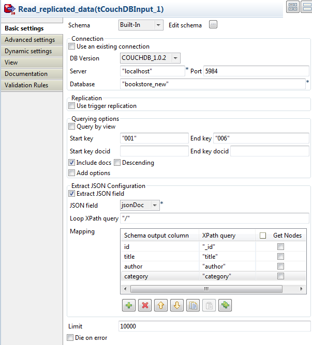Check Get Nodes header checkbox
This screenshot has width=312, height=345.
coord(263,236)
